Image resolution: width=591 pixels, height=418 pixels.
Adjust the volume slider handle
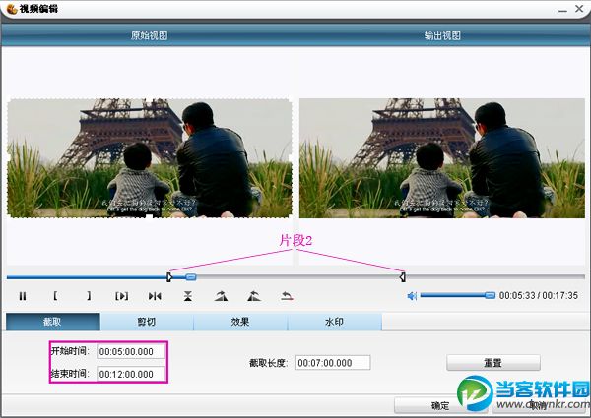(x=490, y=295)
